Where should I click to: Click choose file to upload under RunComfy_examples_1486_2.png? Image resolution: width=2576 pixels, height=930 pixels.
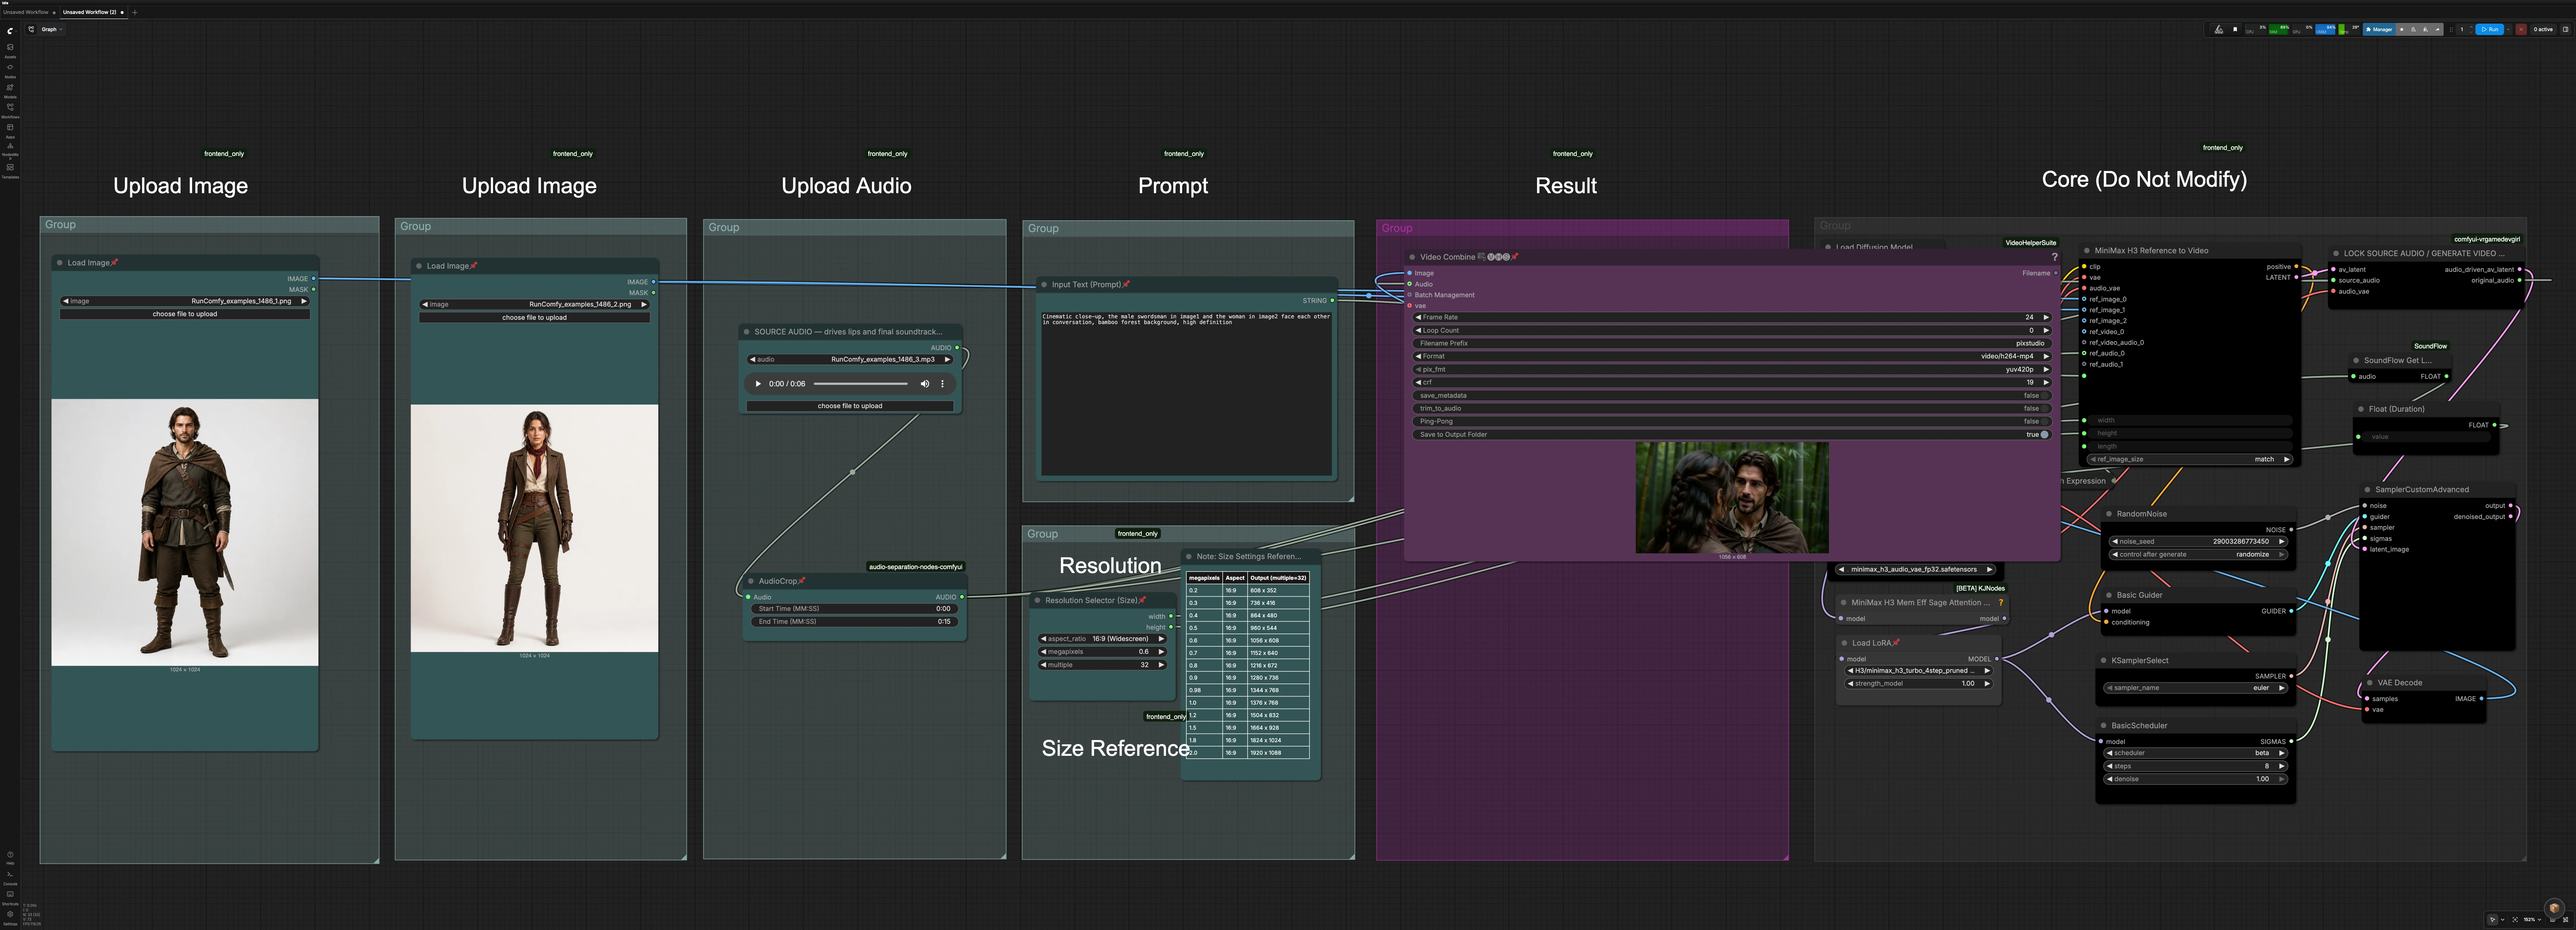(534, 318)
